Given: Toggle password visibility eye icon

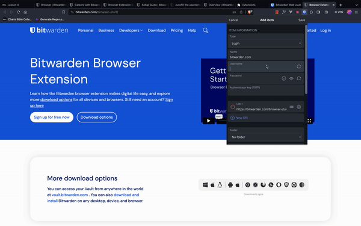Looking at the screenshot, I should [291, 78].
